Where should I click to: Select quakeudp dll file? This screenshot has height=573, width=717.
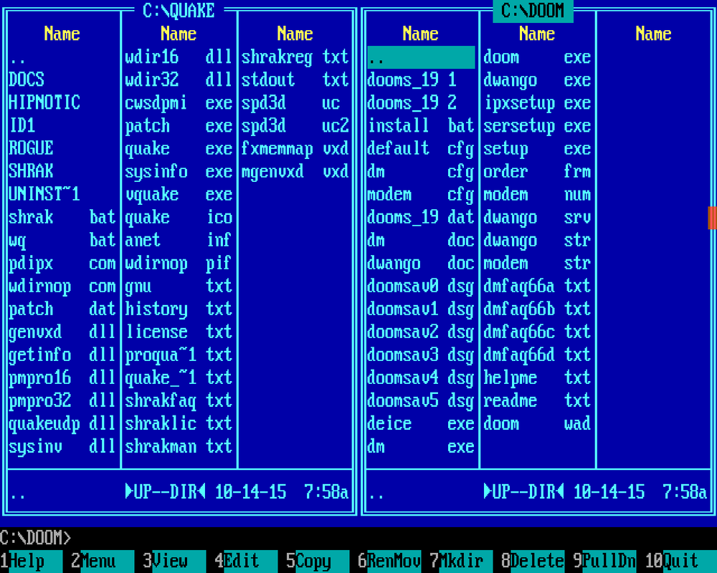[62, 424]
